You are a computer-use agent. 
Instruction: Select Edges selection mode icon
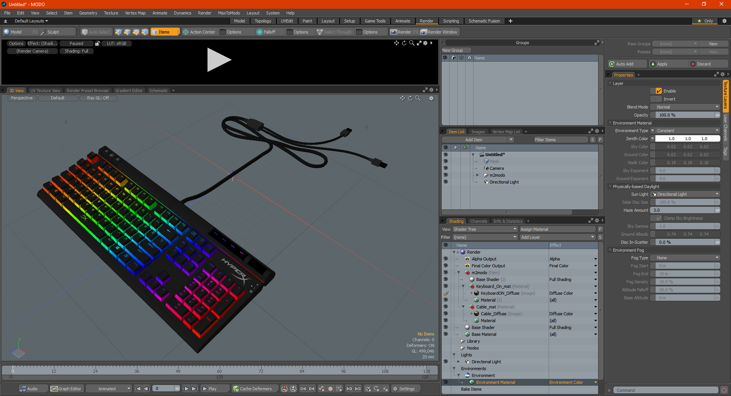[127, 32]
